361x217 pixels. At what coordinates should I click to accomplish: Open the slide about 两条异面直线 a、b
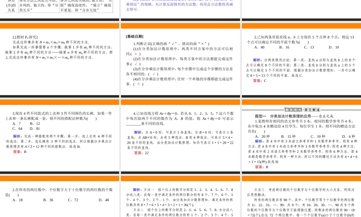301,60
